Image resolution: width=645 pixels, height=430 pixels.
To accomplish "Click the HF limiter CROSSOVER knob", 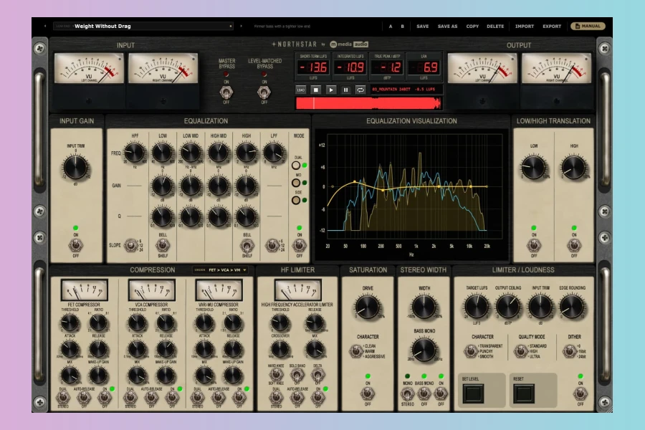I will point(280,349).
